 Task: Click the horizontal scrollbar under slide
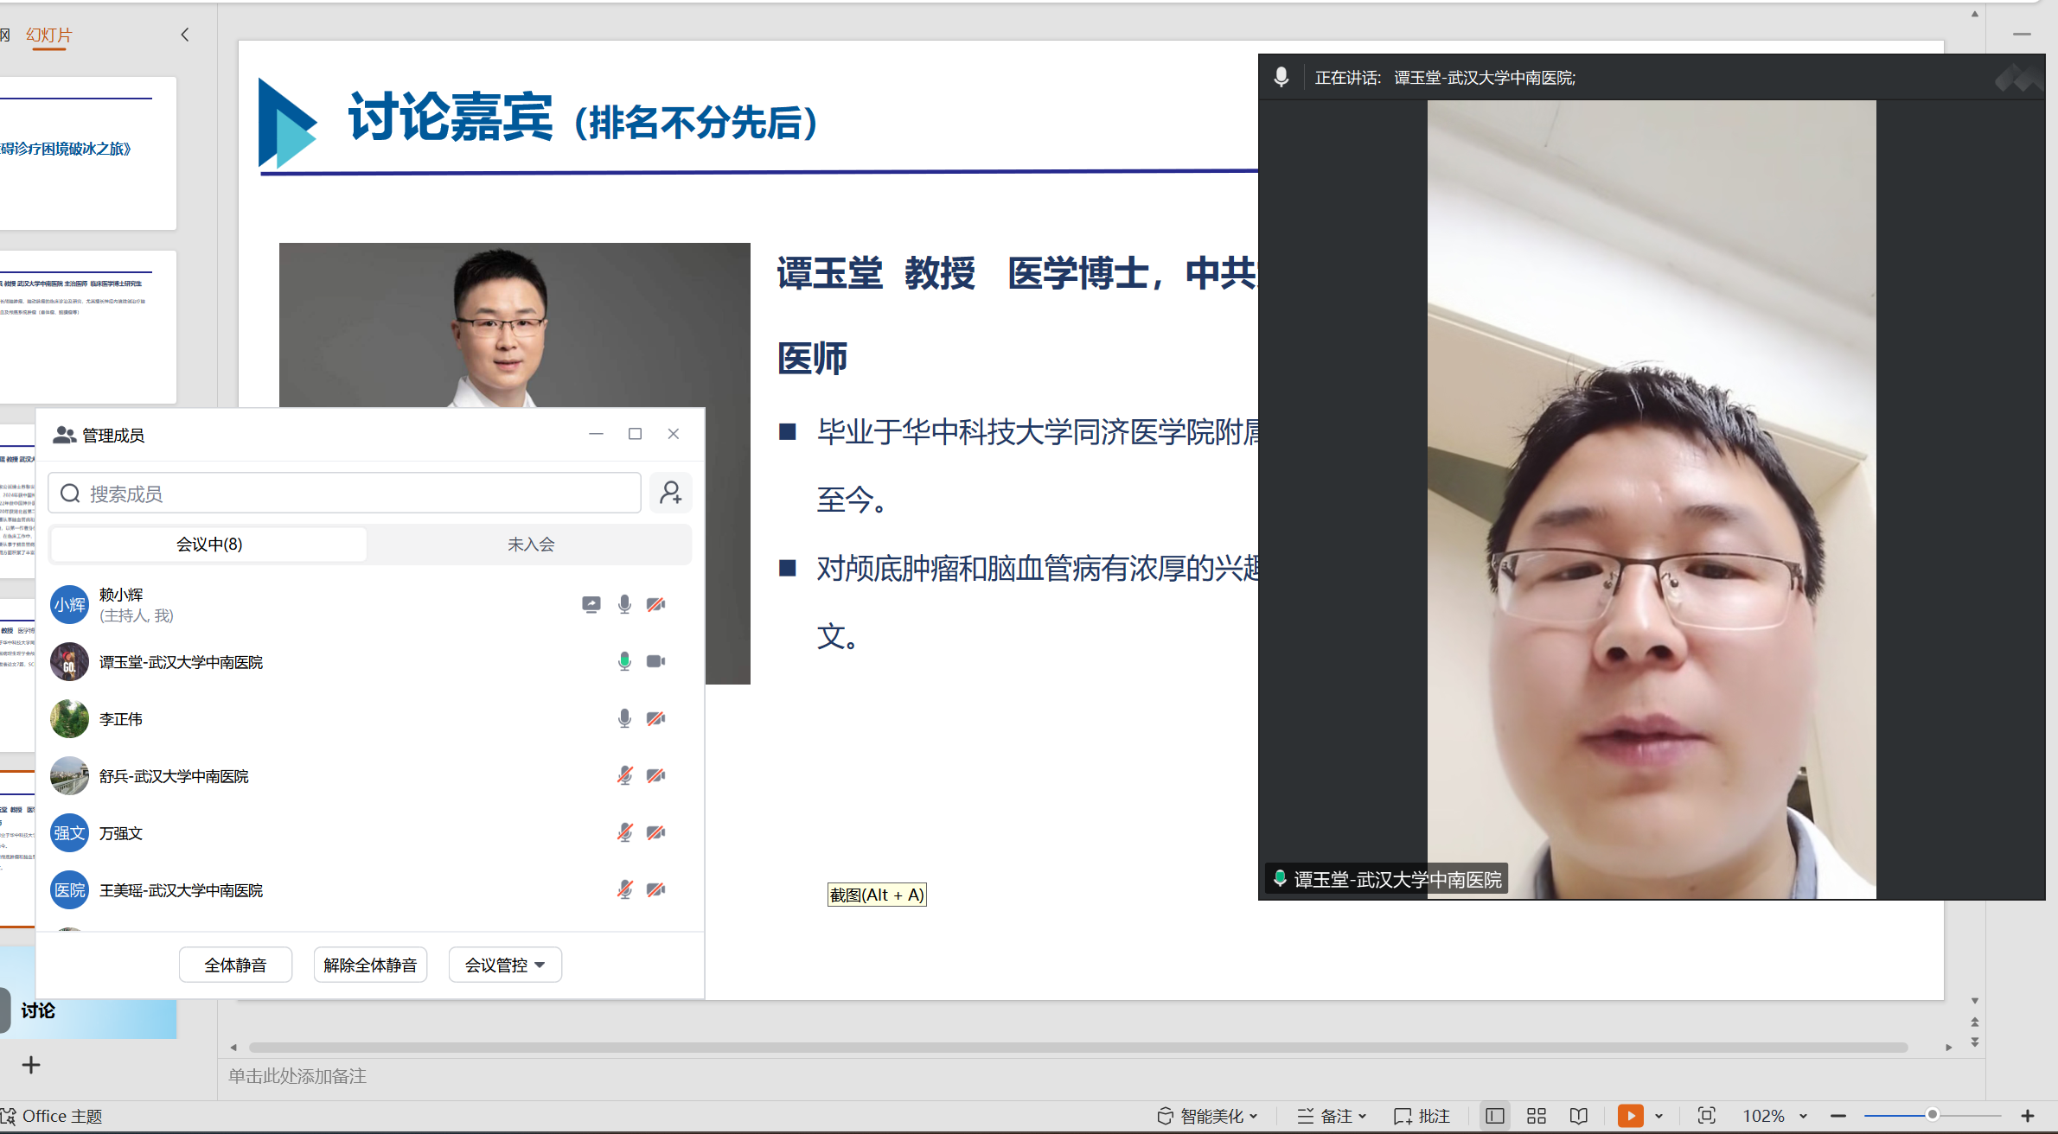pyautogui.click(x=1077, y=1047)
